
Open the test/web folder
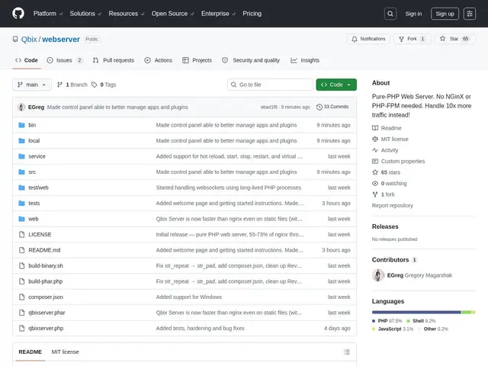(38, 188)
